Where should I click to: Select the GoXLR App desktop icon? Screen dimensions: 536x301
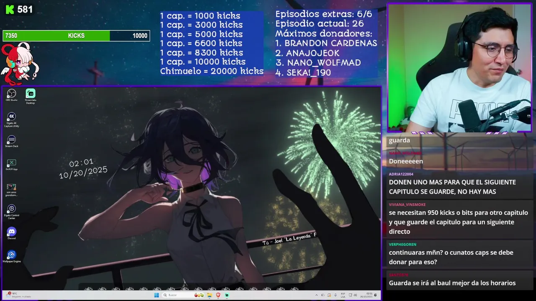click(11, 165)
